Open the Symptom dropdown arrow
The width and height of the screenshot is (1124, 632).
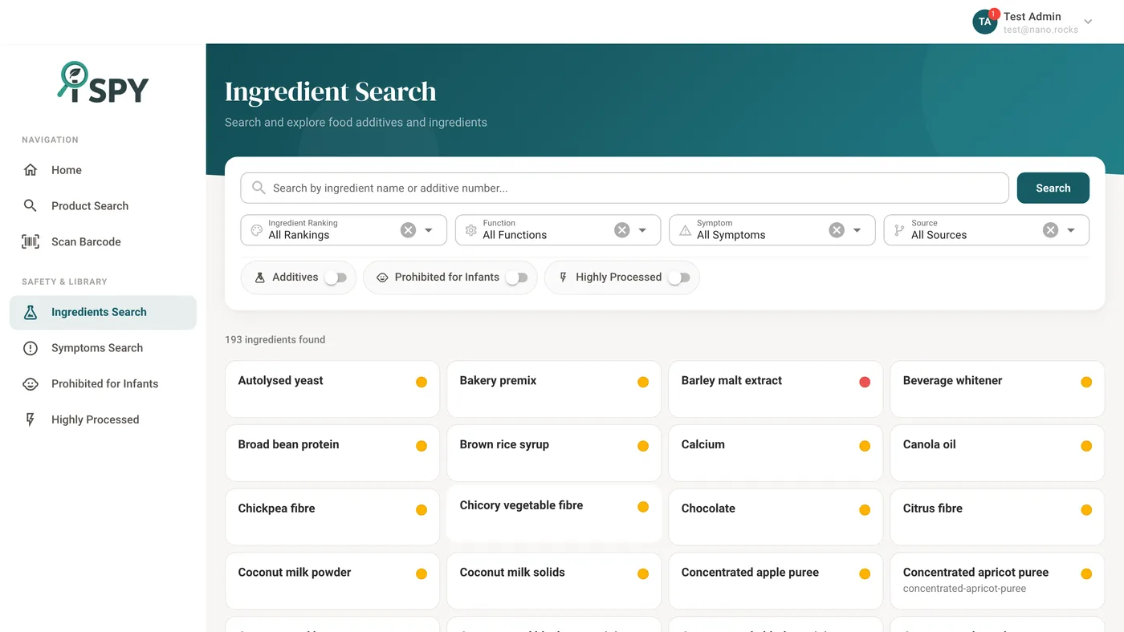(857, 230)
